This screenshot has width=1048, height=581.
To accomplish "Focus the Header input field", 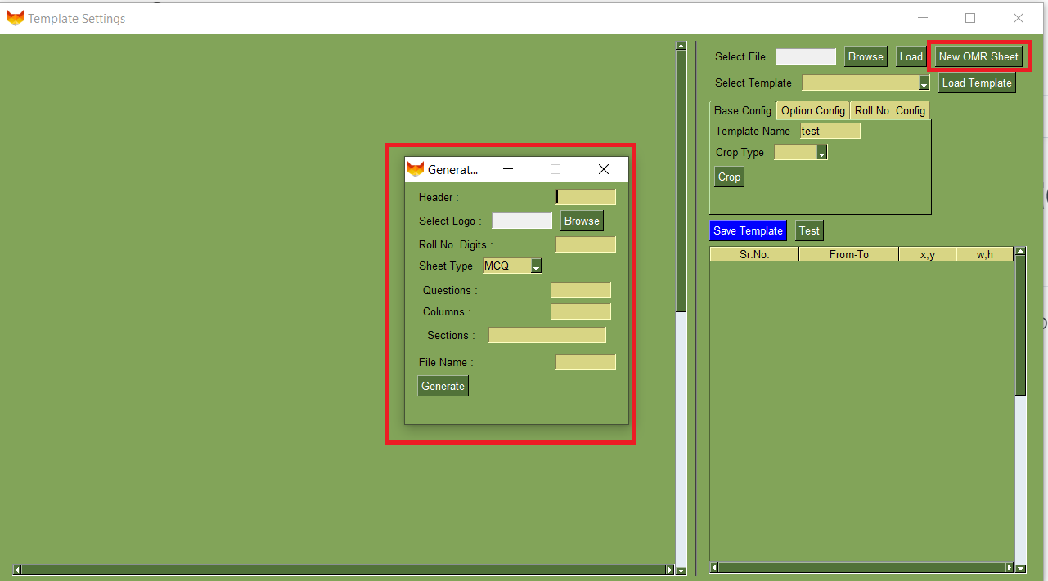I will click(x=586, y=197).
